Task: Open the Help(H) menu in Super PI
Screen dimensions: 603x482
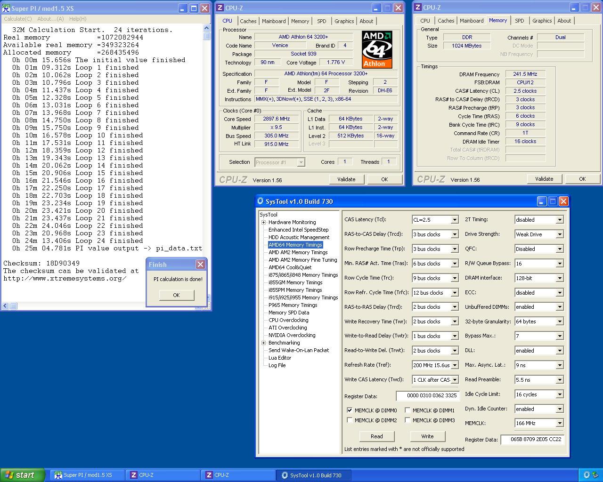Action: [x=78, y=19]
